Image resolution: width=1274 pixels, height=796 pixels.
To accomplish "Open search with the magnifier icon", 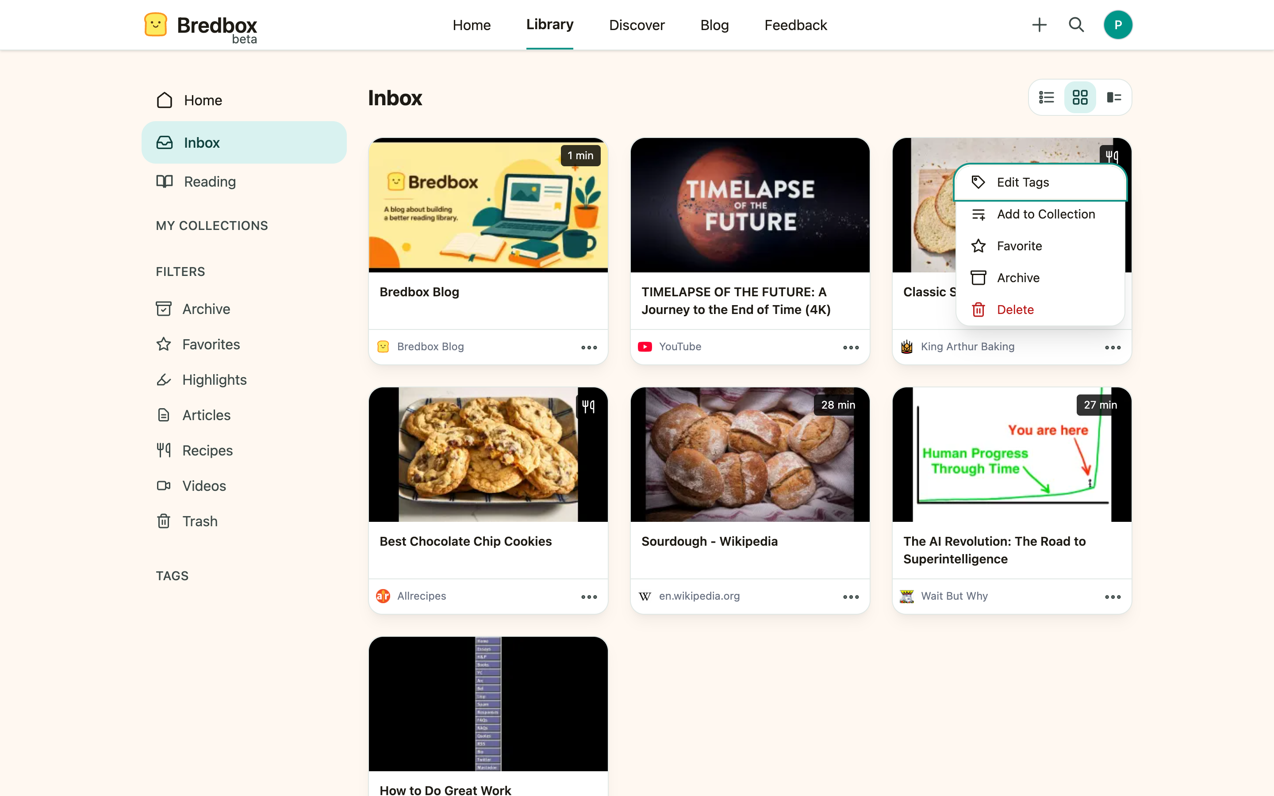I will 1076,25.
